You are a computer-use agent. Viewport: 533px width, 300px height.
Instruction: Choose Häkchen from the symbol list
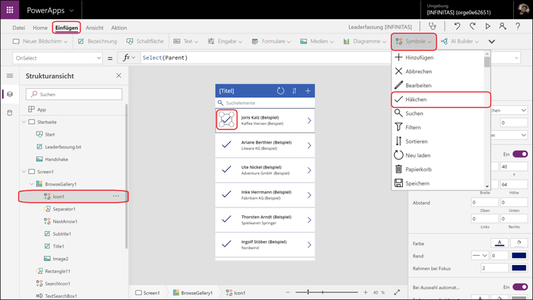tap(416, 100)
